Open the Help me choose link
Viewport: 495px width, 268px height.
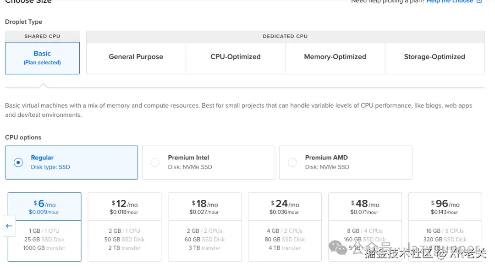pos(449,1)
